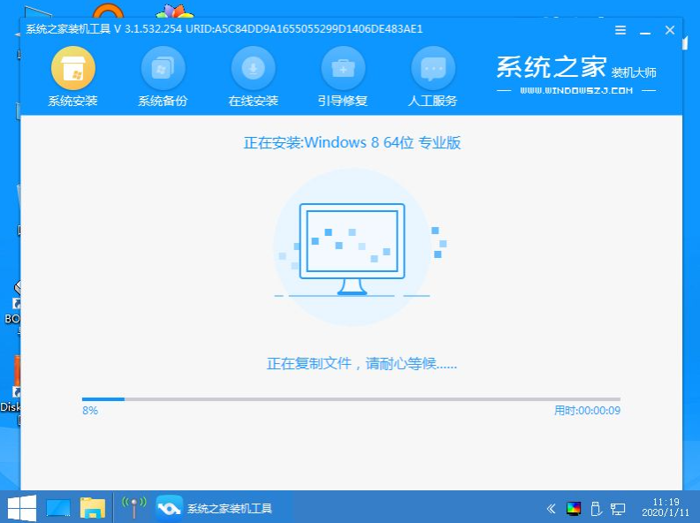Click the wireless antenna taskbar icon
700x523 pixels.
(x=133, y=508)
